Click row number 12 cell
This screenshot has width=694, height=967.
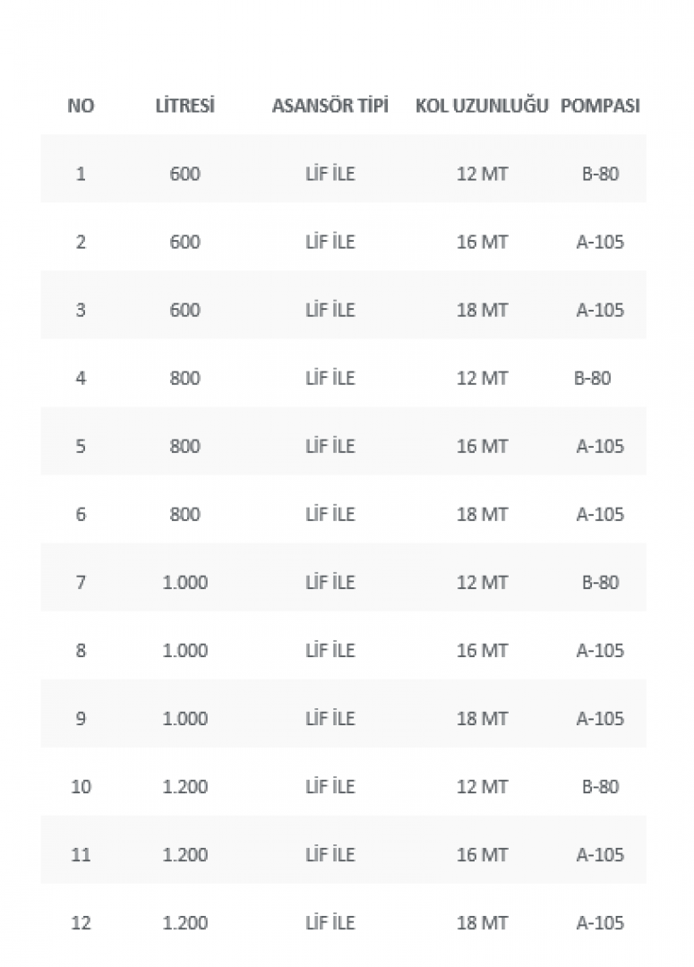click(81, 923)
